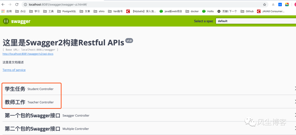Viewport: 296px width, 135px height.
Task: Open the Van账号 bookmark folder
Action: tap(115, 11)
